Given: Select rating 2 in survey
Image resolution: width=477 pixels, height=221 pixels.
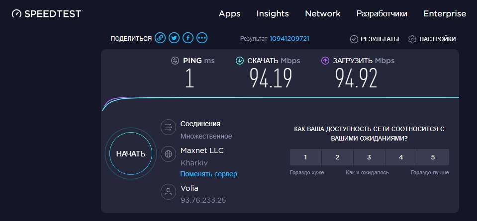Looking at the screenshot, I should coord(337,157).
